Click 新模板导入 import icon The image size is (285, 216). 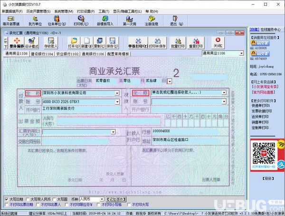105,20
